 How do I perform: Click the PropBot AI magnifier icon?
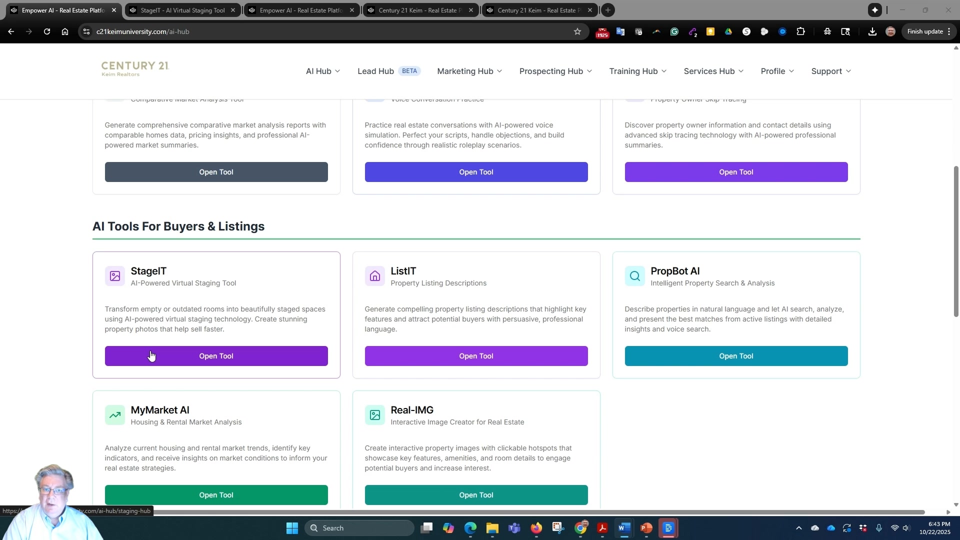[635, 276]
